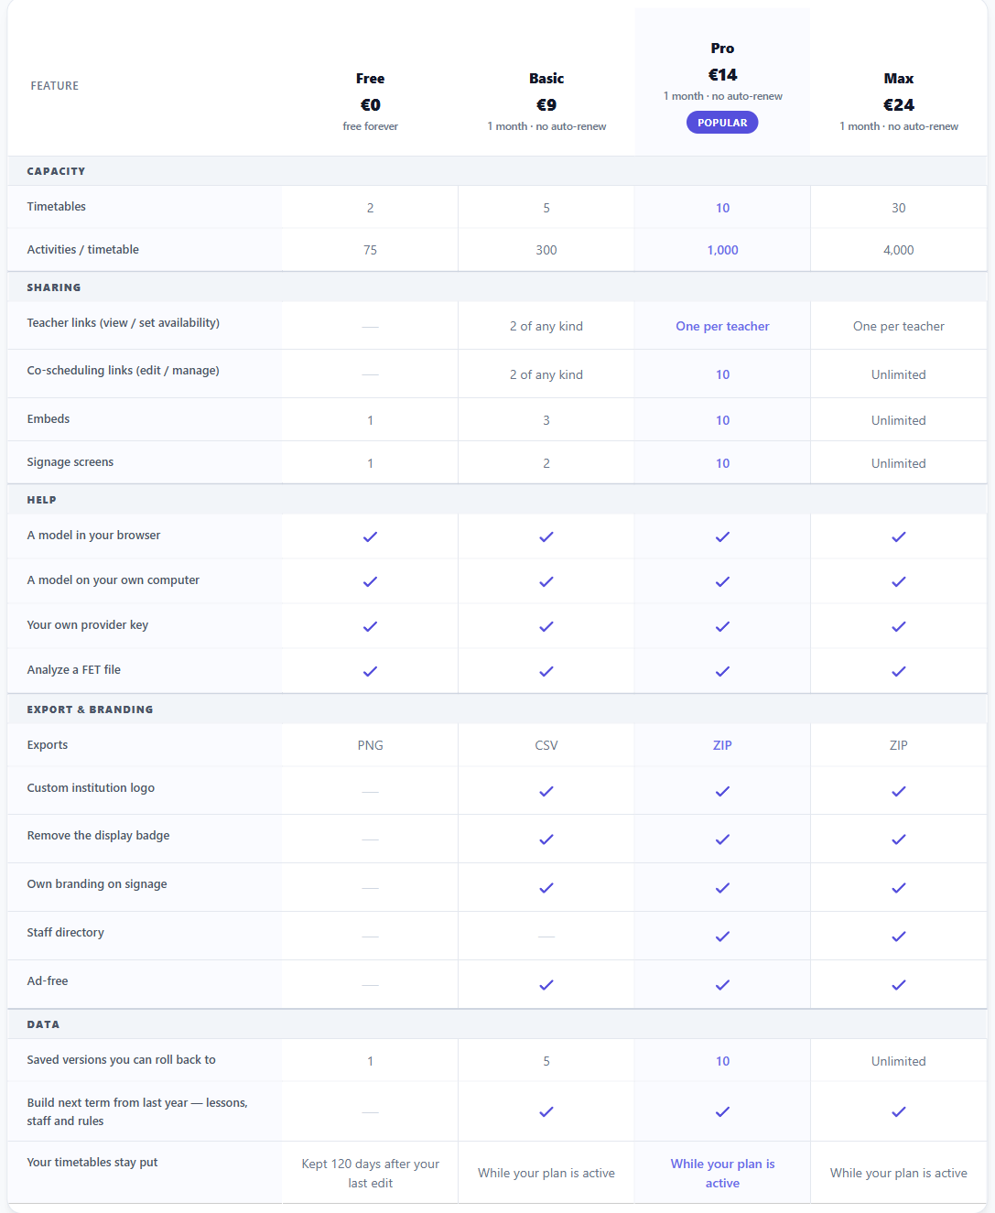Viewport: 995px width, 1213px height.
Task: Click Max plan checkmark for Analyze a FET file
Action: point(899,671)
